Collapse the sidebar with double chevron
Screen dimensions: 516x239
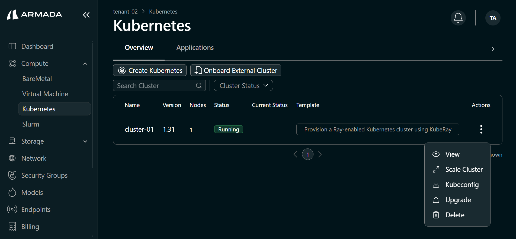pos(86,15)
